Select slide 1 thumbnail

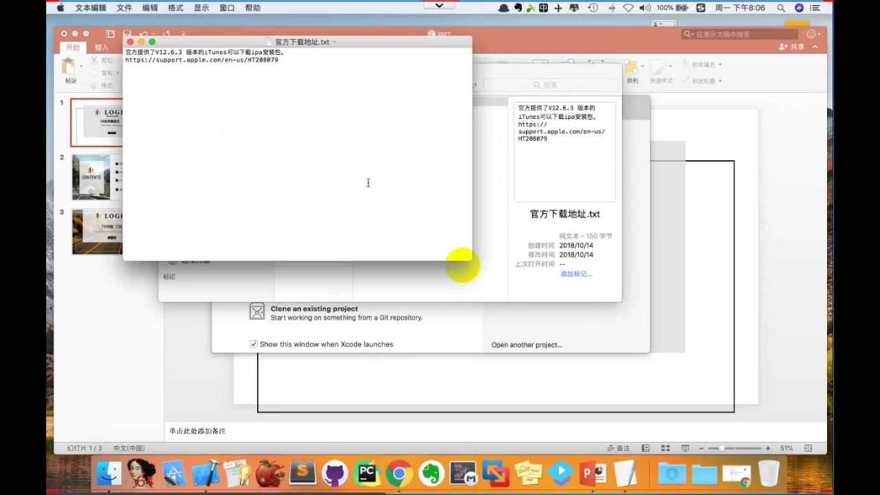click(97, 122)
